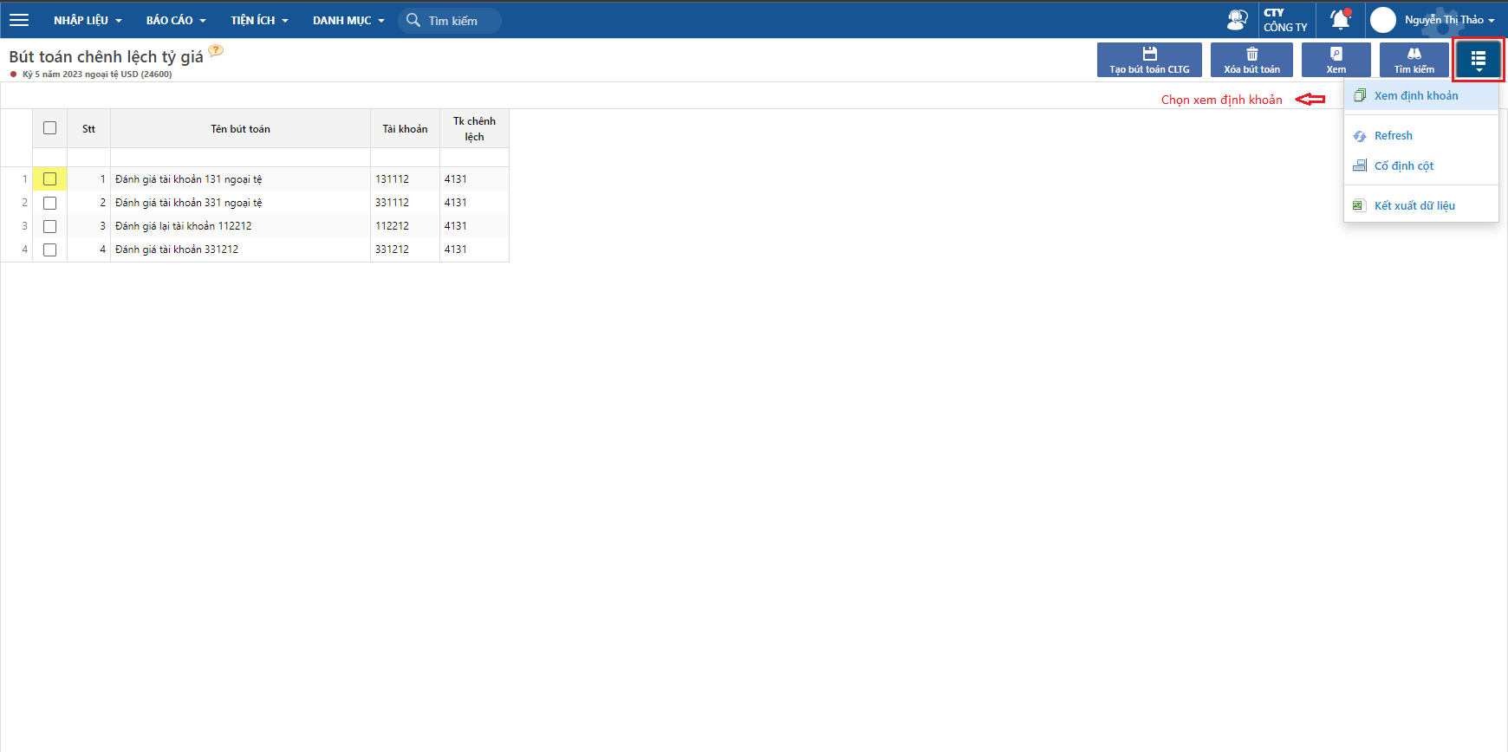Image resolution: width=1508 pixels, height=752 pixels.
Task: Click the user avatar circle
Action: (x=1383, y=20)
